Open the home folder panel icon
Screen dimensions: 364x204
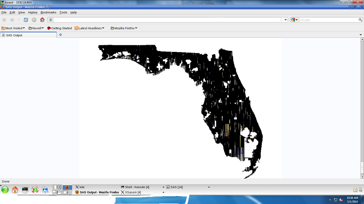[x=15, y=189]
